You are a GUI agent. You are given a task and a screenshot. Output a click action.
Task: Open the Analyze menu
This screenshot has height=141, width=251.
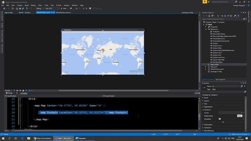tap(66, 5)
